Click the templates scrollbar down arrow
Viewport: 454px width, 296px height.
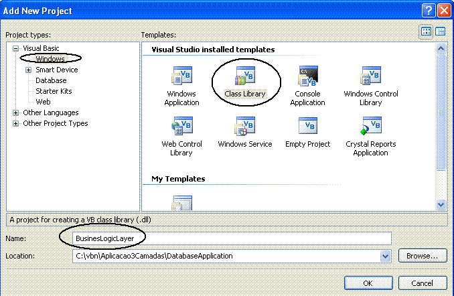(x=441, y=204)
